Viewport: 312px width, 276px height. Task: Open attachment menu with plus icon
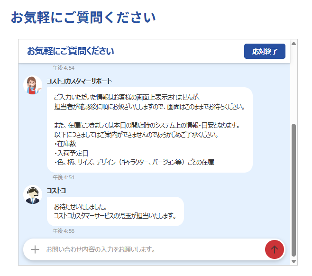pos(35,249)
